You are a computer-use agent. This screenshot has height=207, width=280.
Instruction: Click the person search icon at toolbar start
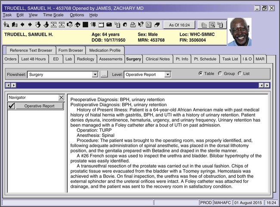[6, 24]
